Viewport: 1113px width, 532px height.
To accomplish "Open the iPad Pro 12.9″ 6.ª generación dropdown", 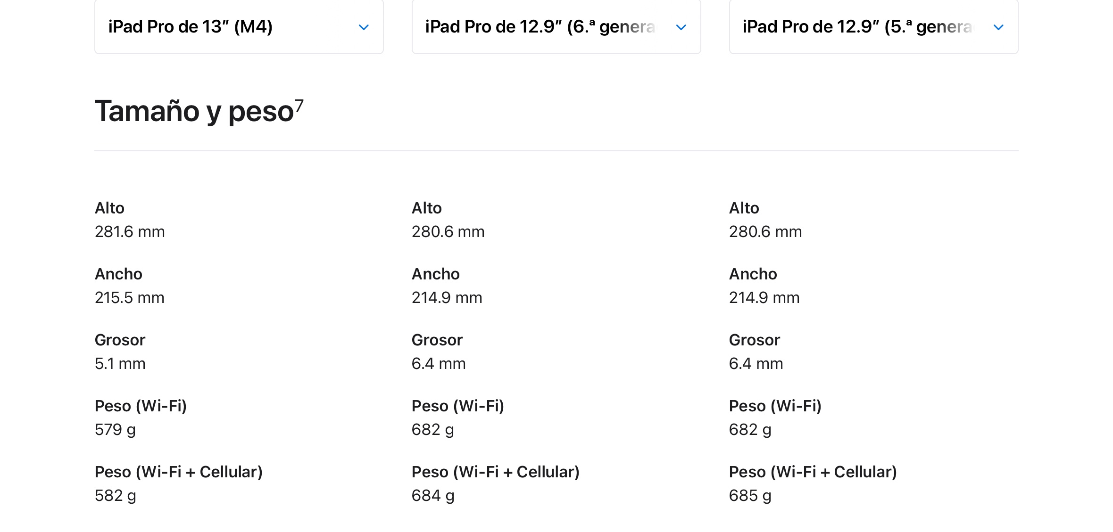I will pos(556,27).
